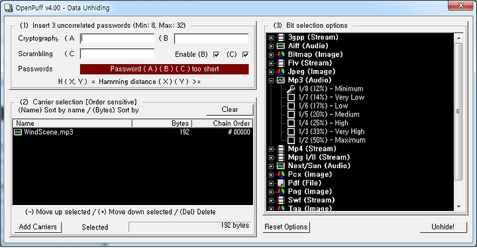Check the 1/2 (50%) Maximum option
This screenshot has height=248, width=477.
pos(291,140)
